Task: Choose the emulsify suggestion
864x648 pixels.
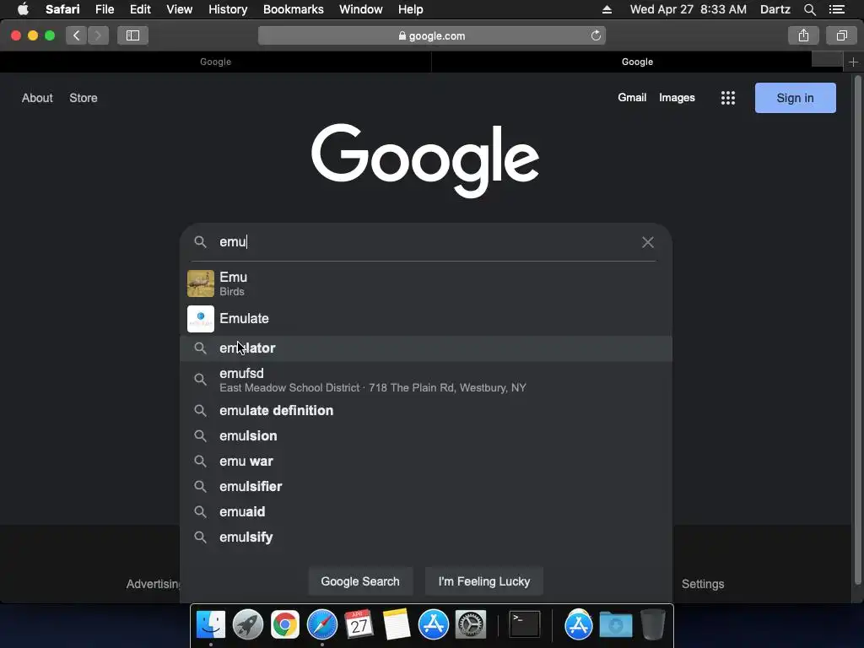Action: tap(426, 537)
